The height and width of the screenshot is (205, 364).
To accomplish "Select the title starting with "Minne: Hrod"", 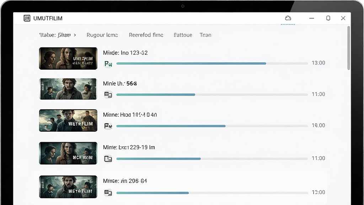I will coord(130,115).
